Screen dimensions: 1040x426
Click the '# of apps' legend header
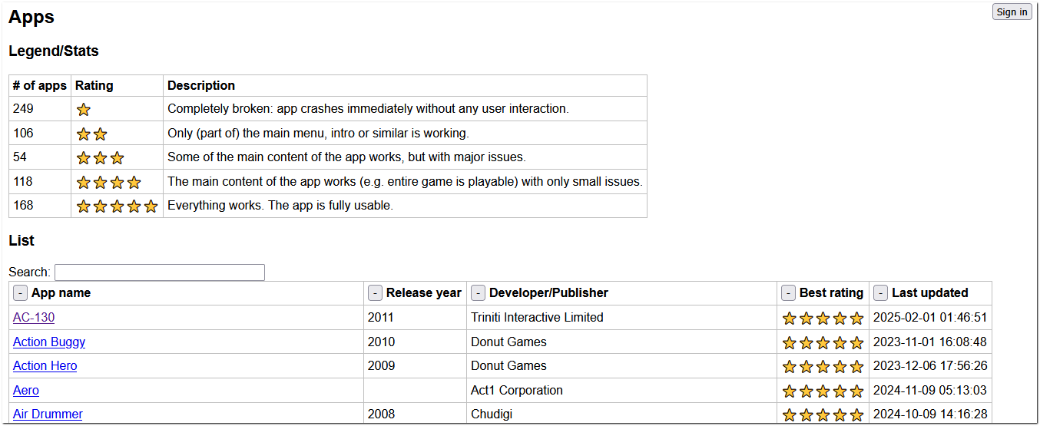tap(40, 85)
